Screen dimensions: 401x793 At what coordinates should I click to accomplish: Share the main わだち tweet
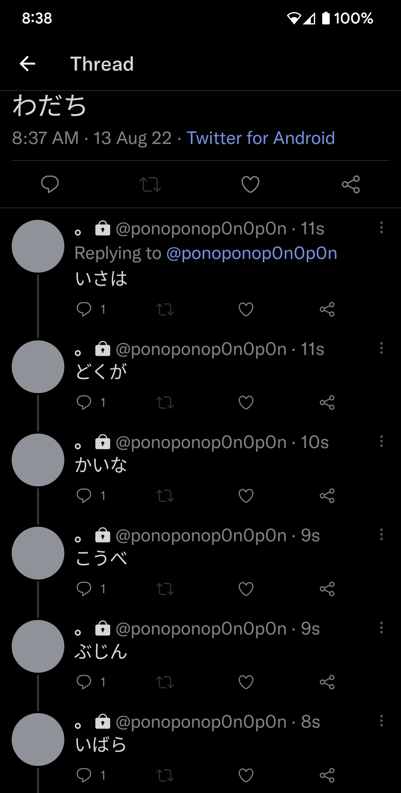[x=351, y=184]
